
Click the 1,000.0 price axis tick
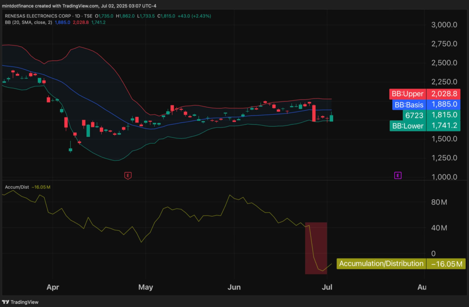[x=444, y=177]
